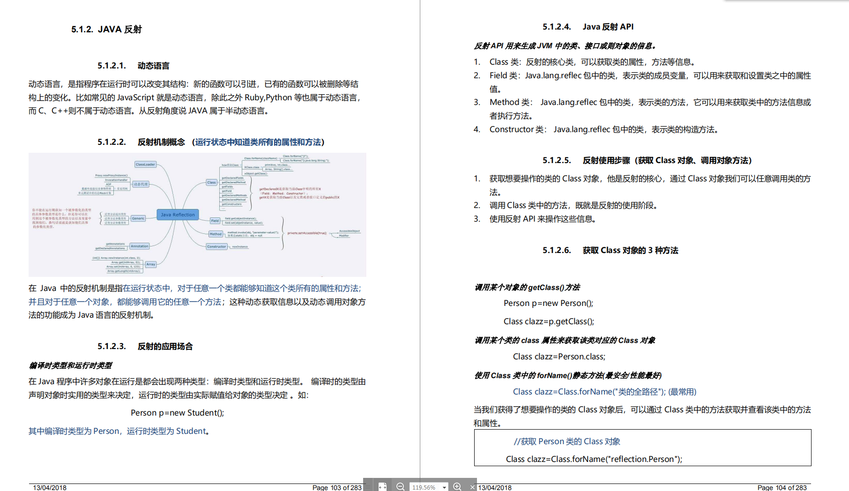The height and width of the screenshot is (491, 849).
Task: Click italic line '反射 API 用来生成 JVM 中的类'
Action: (566, 46)
